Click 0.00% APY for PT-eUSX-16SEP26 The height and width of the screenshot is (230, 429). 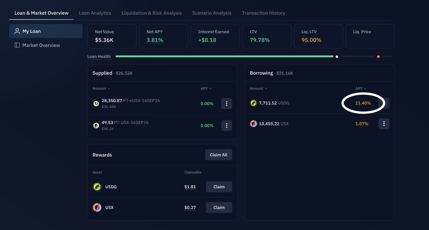point(207,104)
